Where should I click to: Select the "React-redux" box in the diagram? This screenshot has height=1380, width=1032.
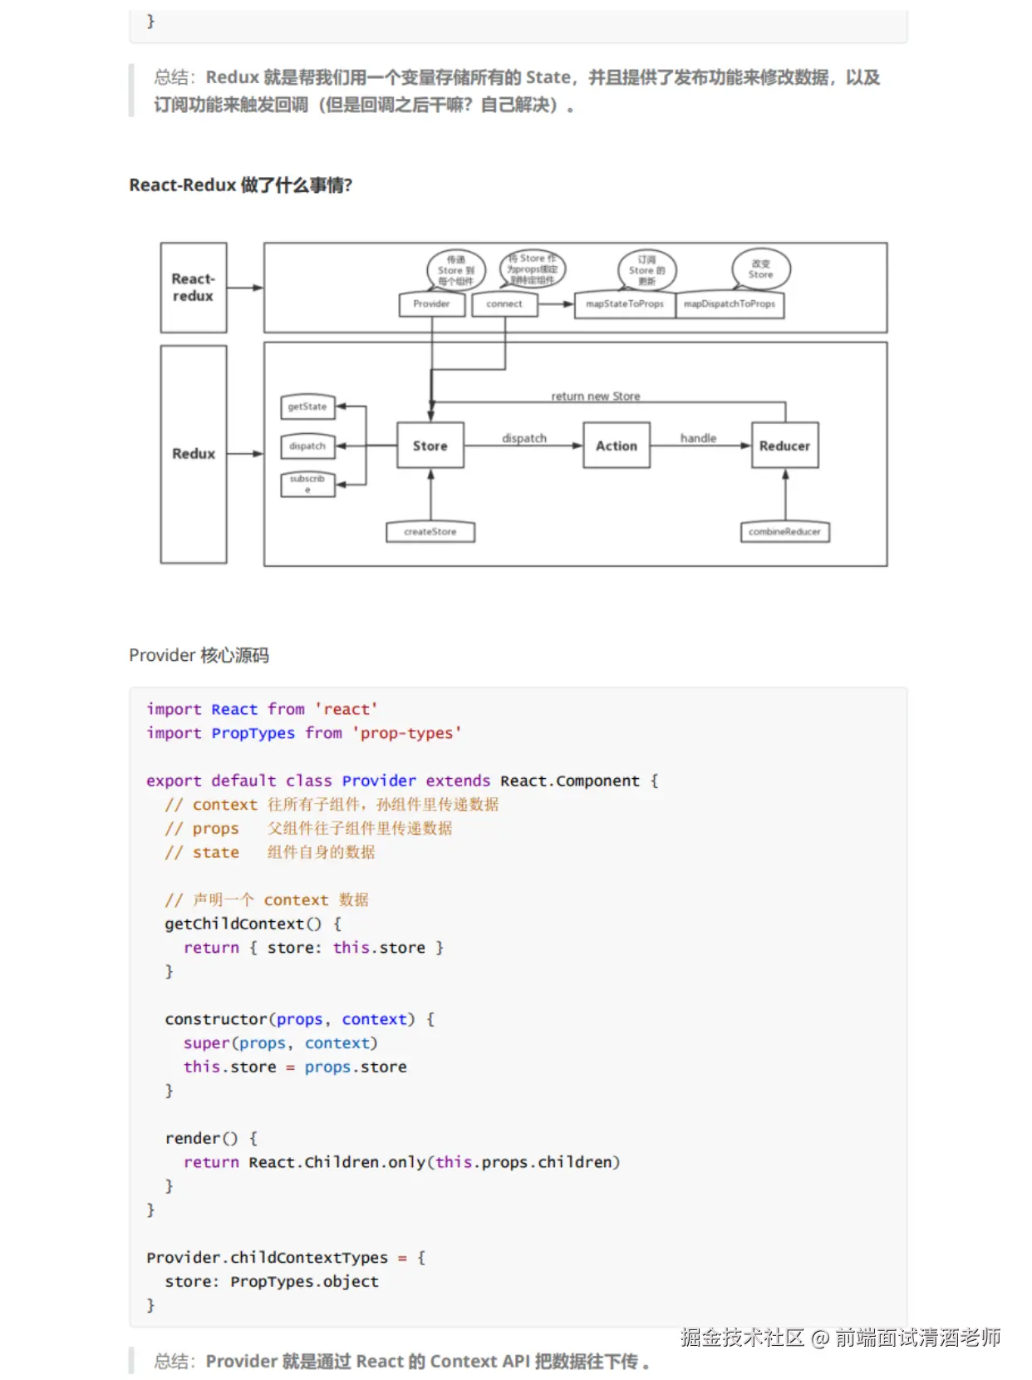[x=194, y=288]
